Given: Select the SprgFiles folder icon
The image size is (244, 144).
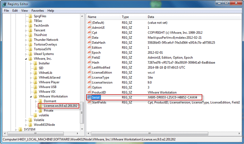Looking at the screenshot, I should click(x=31, y=16).
